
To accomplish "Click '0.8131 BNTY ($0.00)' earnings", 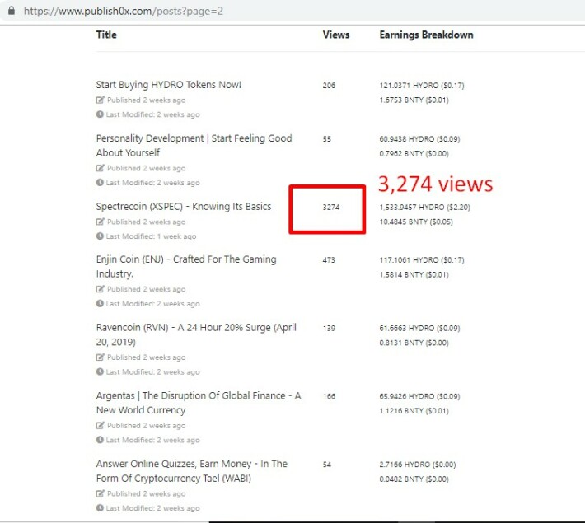I will point(414,343).
